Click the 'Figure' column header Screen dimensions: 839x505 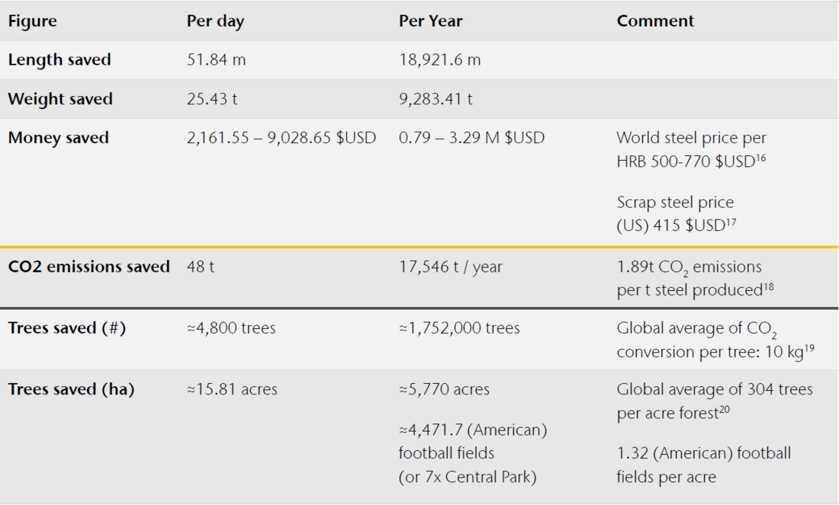pos(32,21)
